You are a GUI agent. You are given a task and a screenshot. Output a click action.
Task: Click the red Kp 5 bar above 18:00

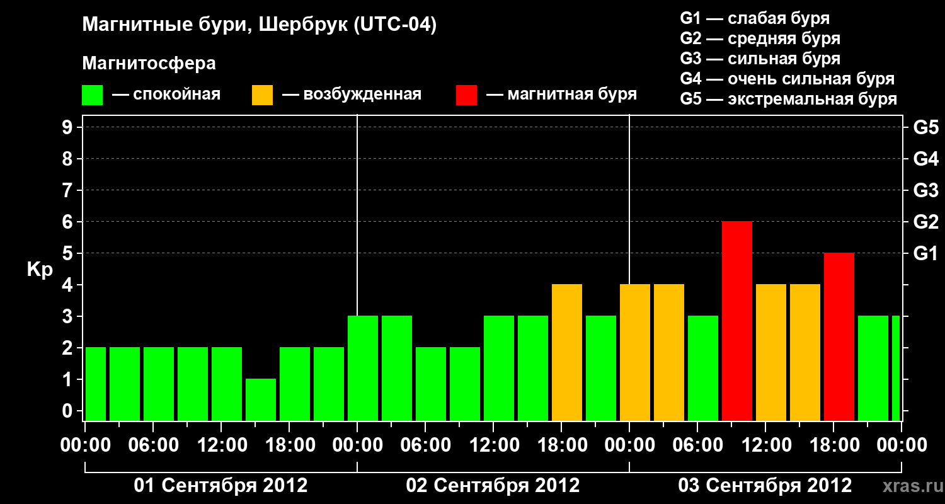[x=839, y=337]
